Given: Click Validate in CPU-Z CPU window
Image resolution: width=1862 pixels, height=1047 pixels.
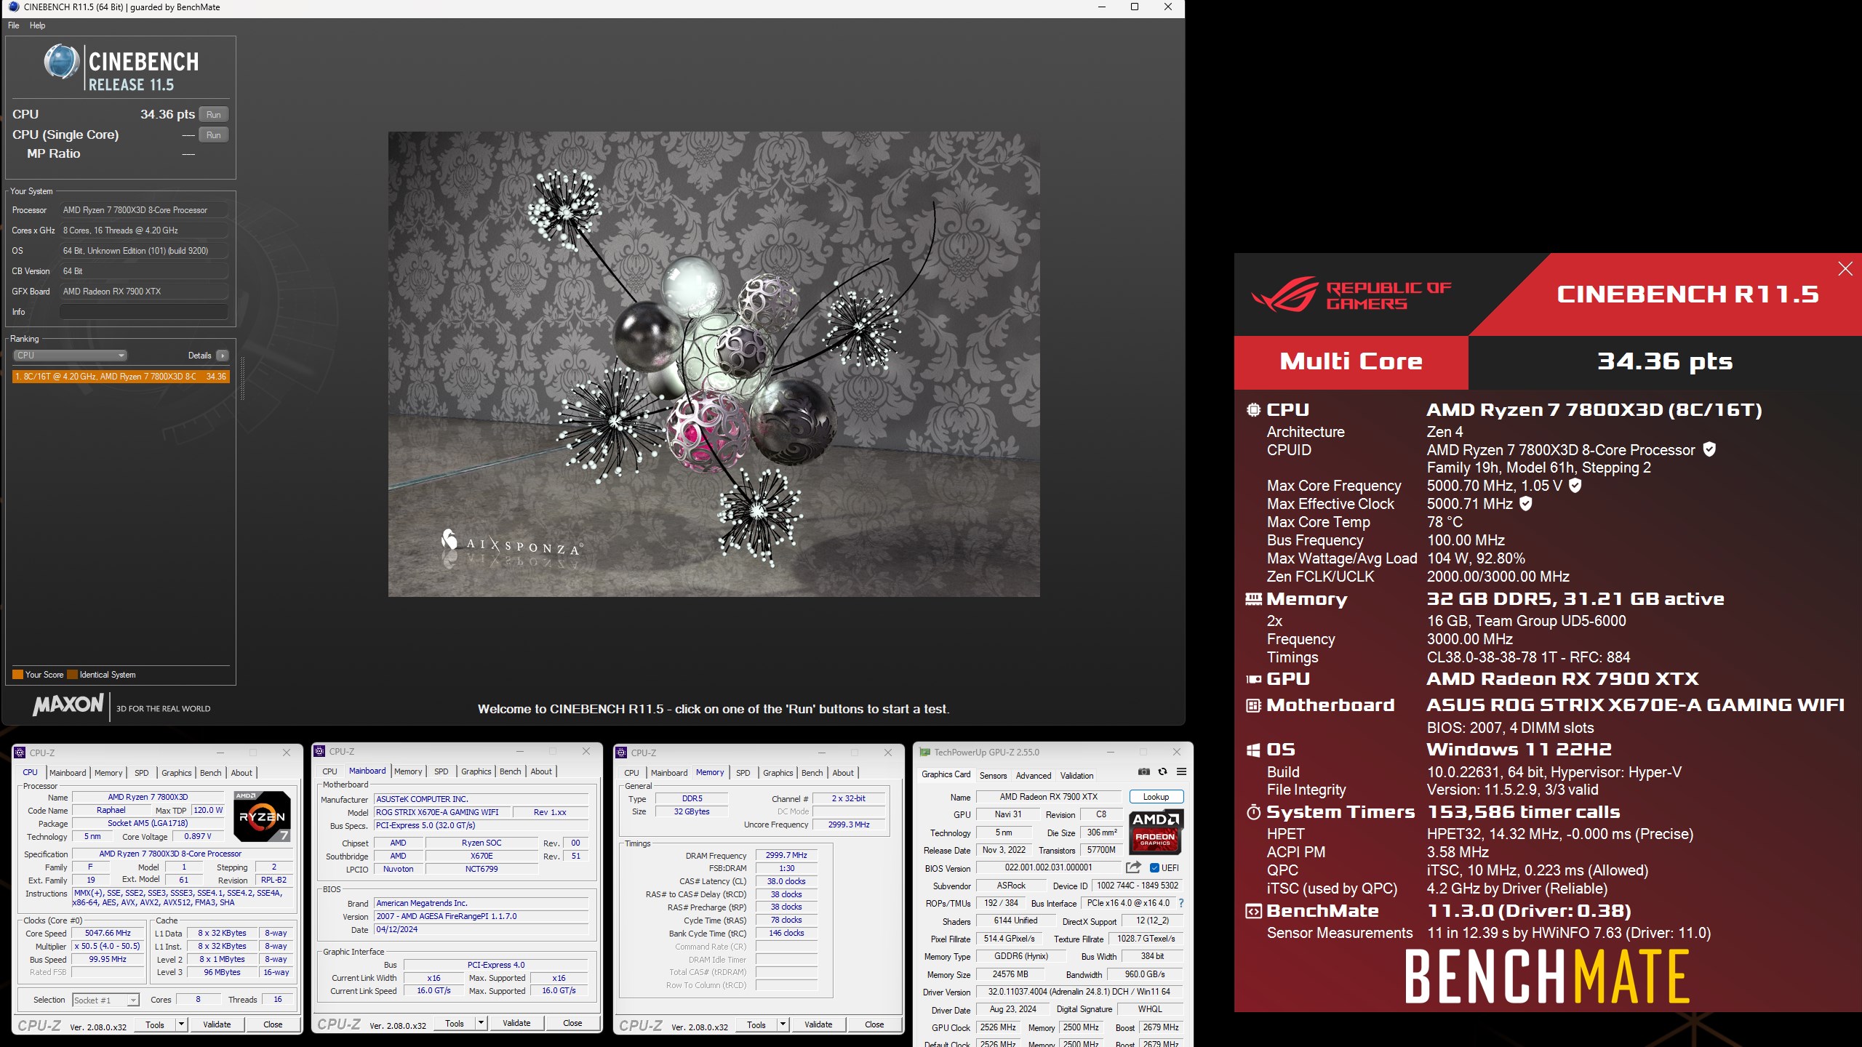Looking at the screenshot, I should (217, 1024).
